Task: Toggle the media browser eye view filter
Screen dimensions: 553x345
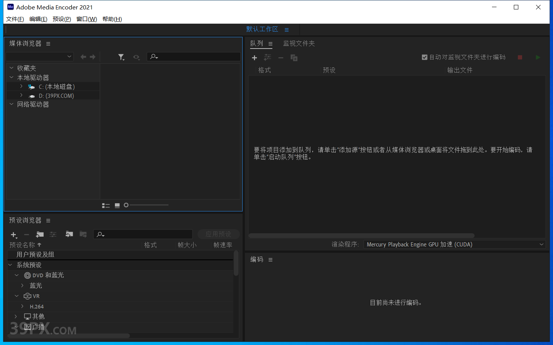Action: [x=136, y=57]
